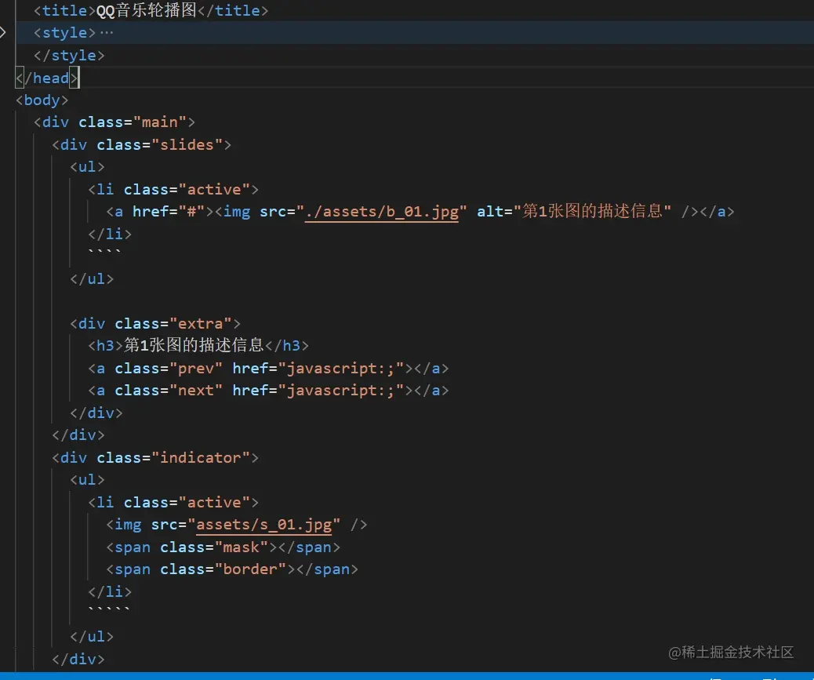The image size is (814, 680).
Task: Place the cursor inside the </head> tag
Action: click(x=47, y=78)
